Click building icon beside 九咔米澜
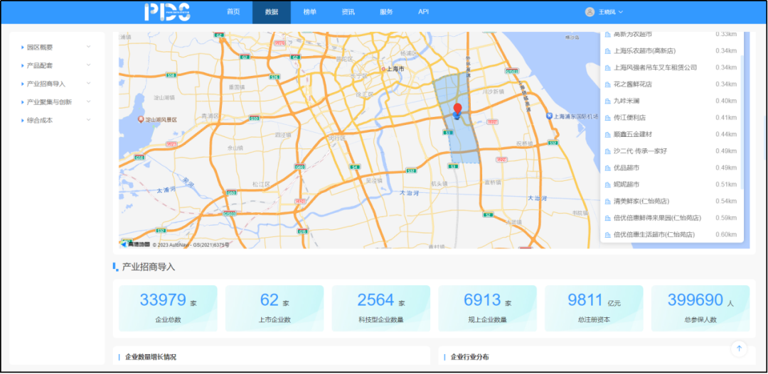This screenshot has width=768, height=374. pyautogui.click(x=607, y=101)
